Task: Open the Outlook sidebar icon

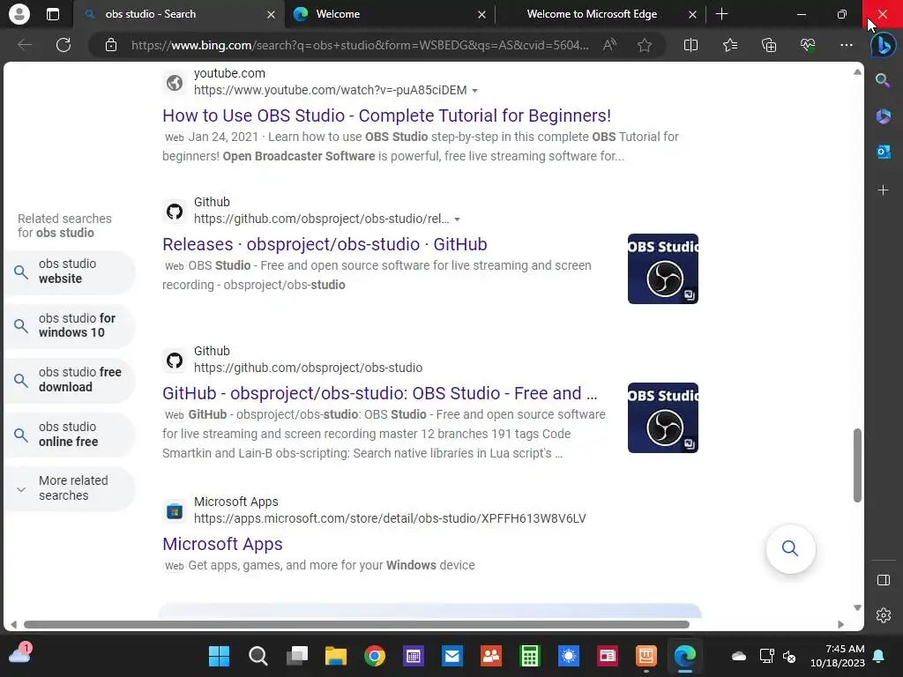Action: 883,152
